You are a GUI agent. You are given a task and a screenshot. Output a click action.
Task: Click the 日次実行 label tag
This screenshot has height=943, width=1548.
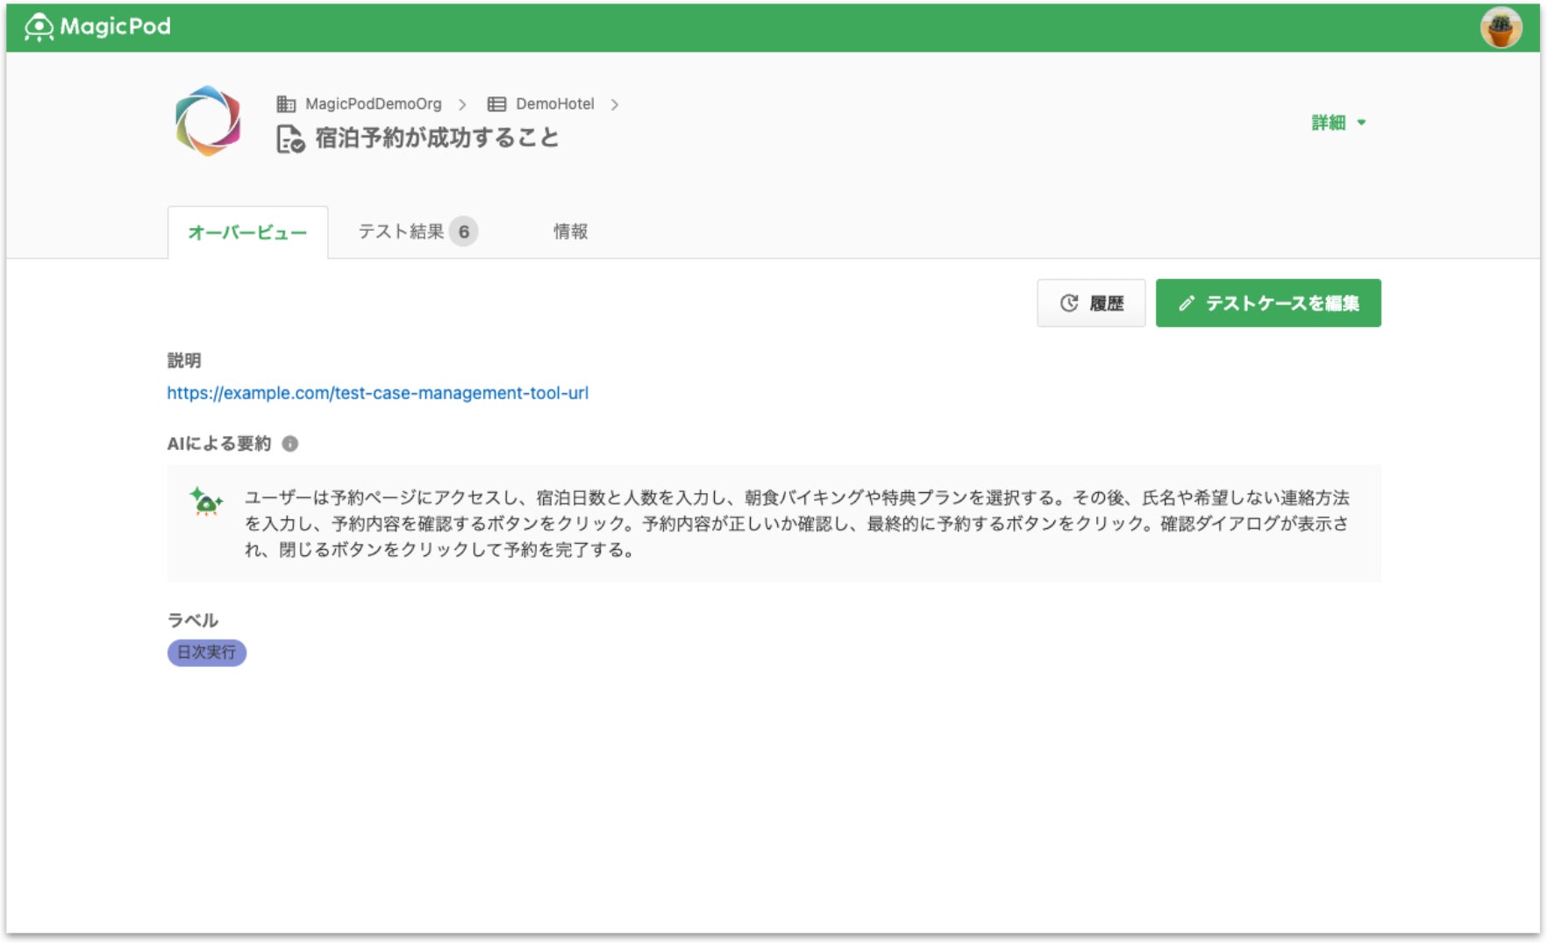pos(207,653)
